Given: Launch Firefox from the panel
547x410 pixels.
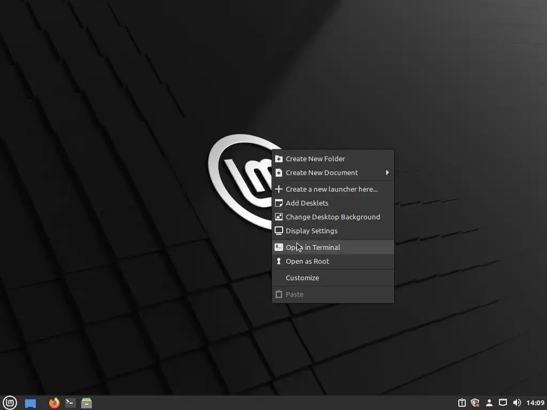Looking at the screenshot, I should point(54,403).
